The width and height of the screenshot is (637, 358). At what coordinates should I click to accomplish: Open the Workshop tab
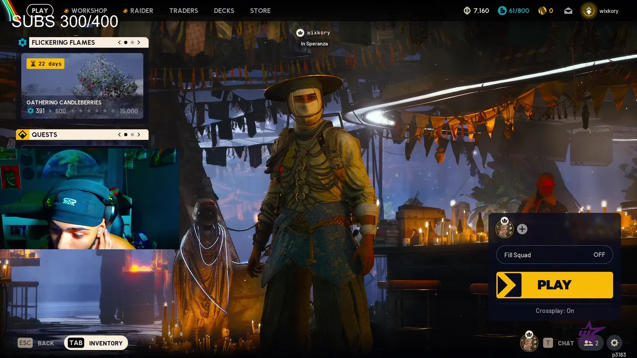click(x=89, y=10)
